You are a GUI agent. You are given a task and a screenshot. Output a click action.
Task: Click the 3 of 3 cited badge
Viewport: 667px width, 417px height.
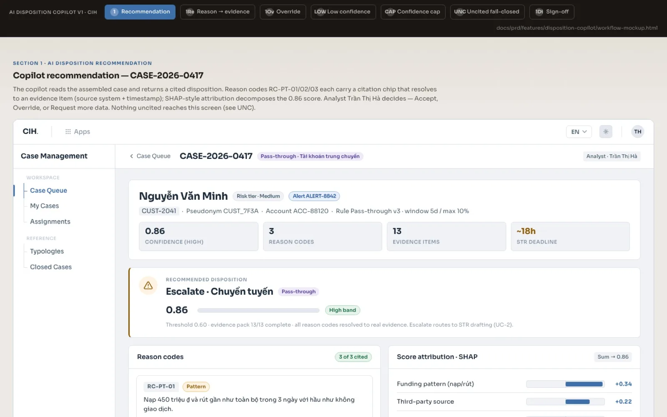click(353, 357)
